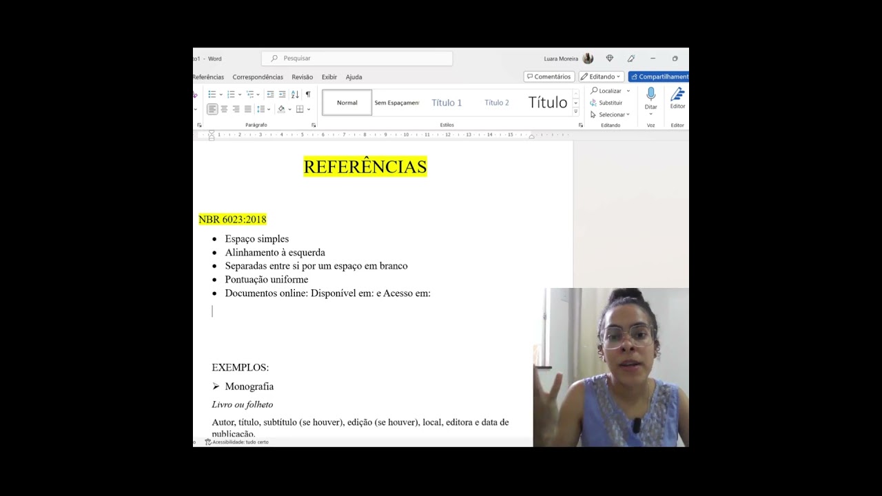
Task: Click Luara Moreira's account avatar
Action: (x=588, y=59)
